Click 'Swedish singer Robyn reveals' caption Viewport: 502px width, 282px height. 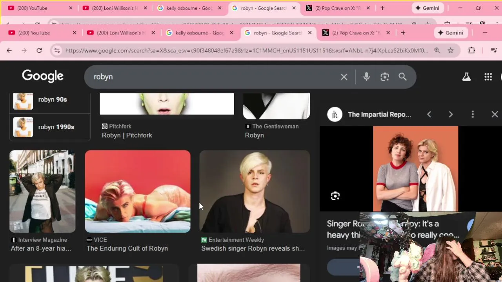pos(253,248)
